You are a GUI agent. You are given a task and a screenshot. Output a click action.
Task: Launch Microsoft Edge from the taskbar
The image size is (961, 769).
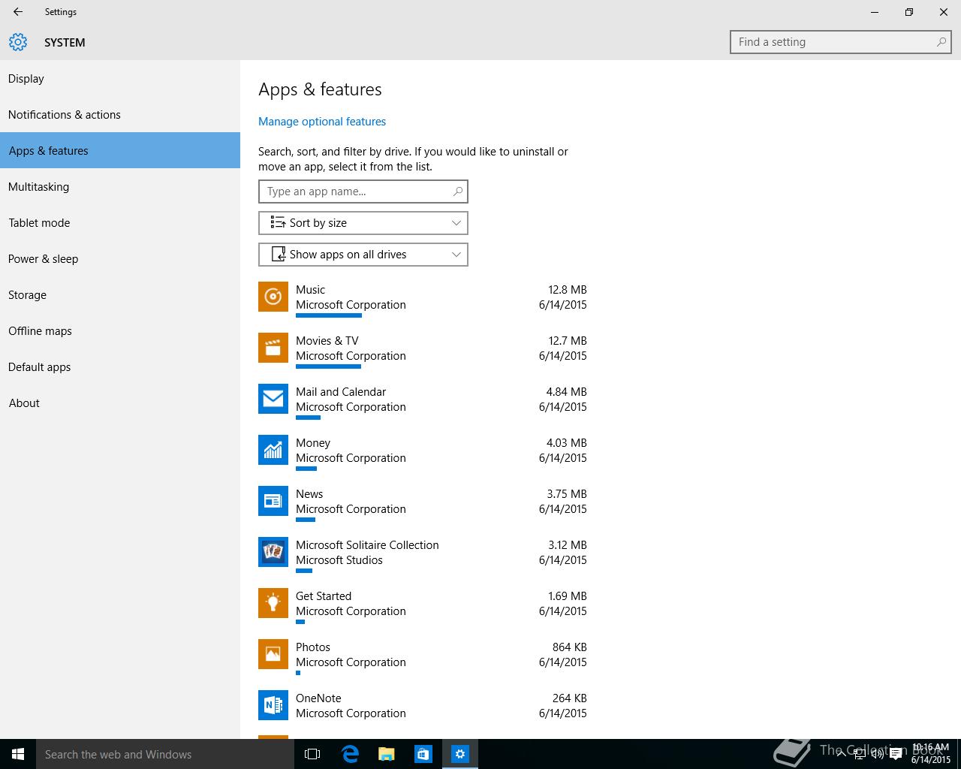click(349, 754)
